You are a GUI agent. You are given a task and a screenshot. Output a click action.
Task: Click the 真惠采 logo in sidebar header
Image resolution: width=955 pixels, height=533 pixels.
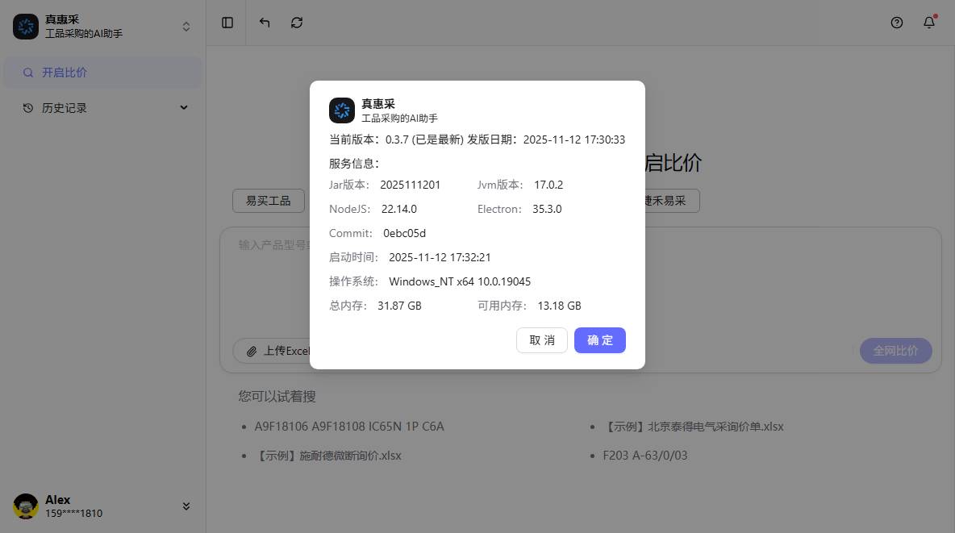tap(26, 27)
